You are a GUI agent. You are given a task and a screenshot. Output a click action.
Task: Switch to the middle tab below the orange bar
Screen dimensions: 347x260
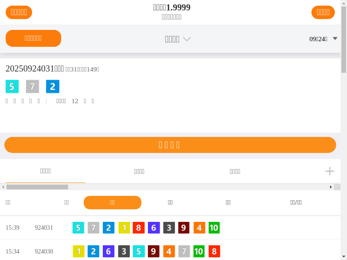point(139,171)
